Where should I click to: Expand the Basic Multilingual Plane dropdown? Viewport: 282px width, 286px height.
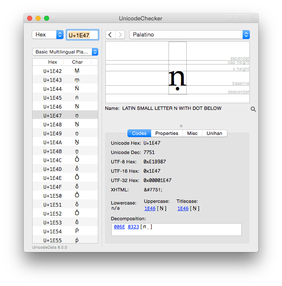(x=66, y=52)
